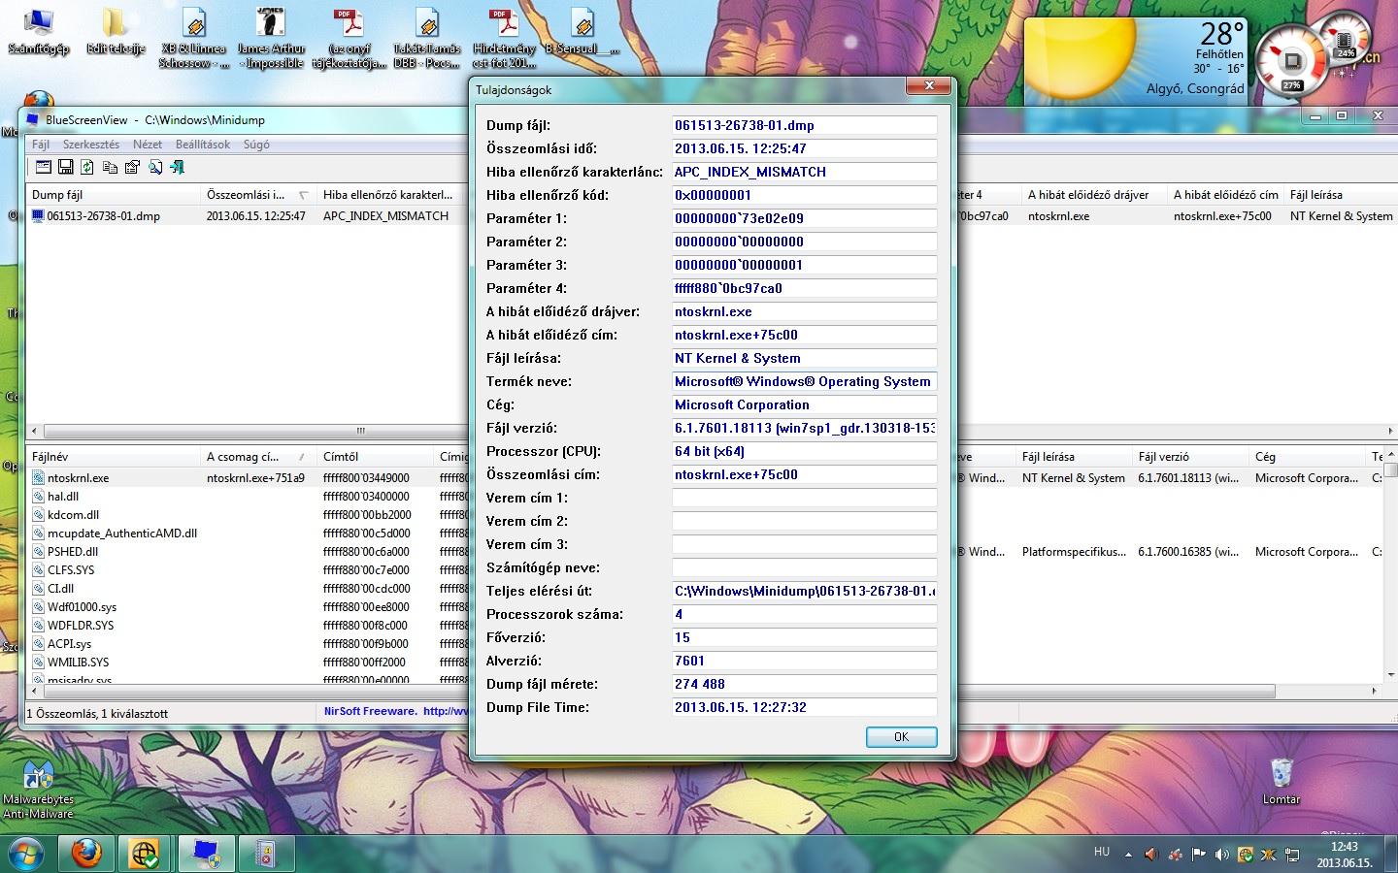Image resolution: width=1398 pixels, height=873 pixels.
Task: Sort by Fájlnév column in lower pane
Action: tap(114, 456)
